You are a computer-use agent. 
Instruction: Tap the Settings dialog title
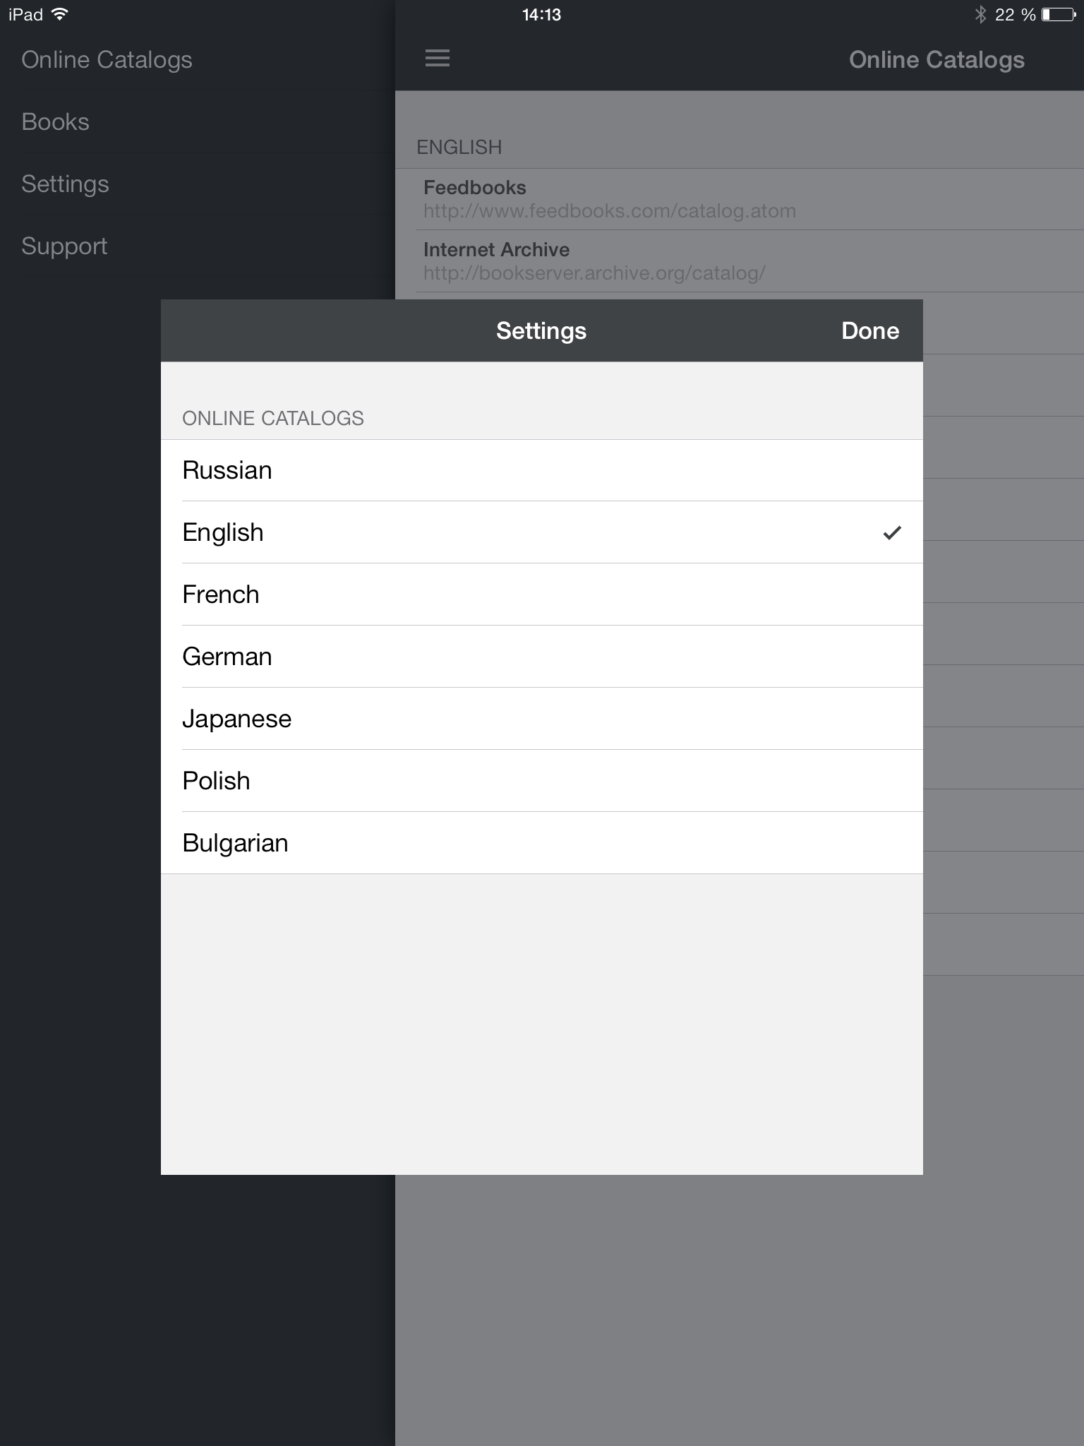pyautogui.click(x=541, y=331)
